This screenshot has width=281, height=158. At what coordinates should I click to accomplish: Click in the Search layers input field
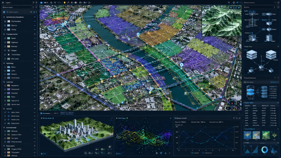(16, 7)
